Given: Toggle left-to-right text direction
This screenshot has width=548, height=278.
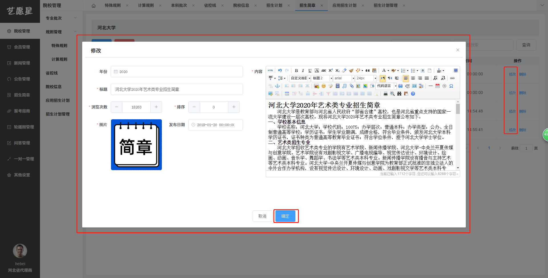Looking at the screenshot, I should tap(383, 78).
